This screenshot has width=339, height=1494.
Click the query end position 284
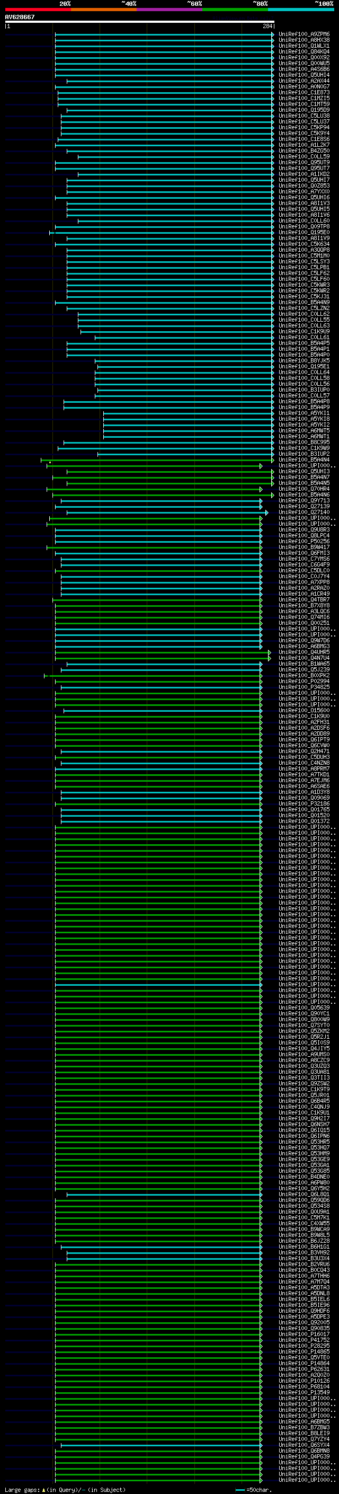[x=267, y=26]
